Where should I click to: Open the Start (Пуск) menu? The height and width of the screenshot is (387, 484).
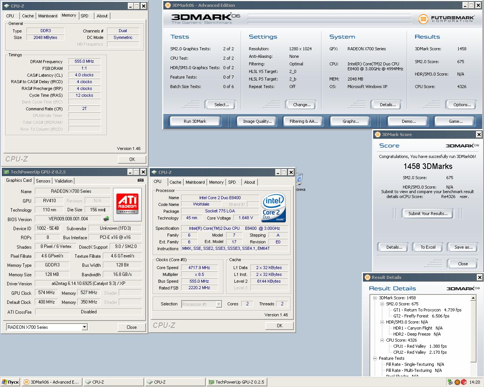point(10,382)
